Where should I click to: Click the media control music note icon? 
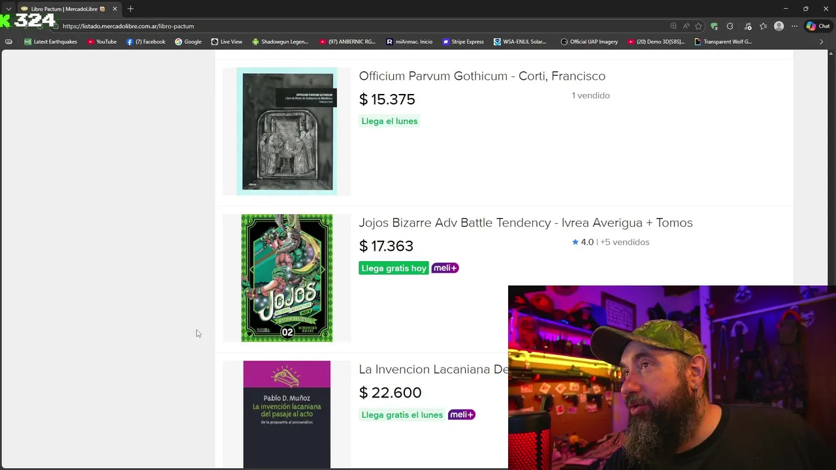748,26
